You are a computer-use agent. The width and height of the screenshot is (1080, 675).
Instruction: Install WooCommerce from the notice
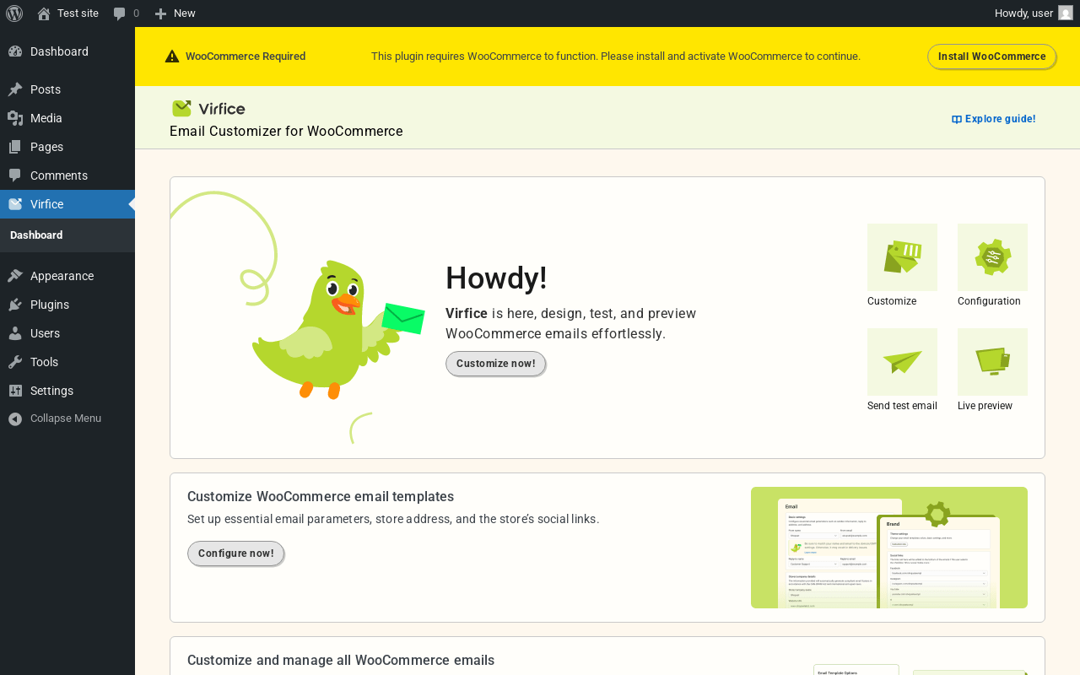pos(991,57)
